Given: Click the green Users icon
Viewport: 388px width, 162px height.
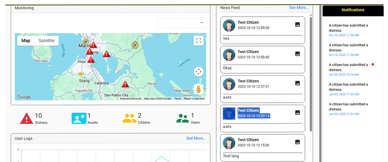Looking at the screenshot, I should pyautogui.click(x=183, y=118).
